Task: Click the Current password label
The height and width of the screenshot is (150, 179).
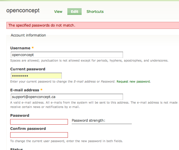Action: coord(28,69)
